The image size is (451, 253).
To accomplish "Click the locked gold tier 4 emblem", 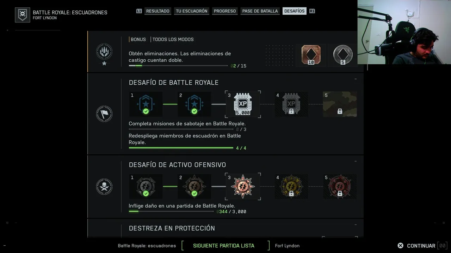I will (x=291, y=186).
